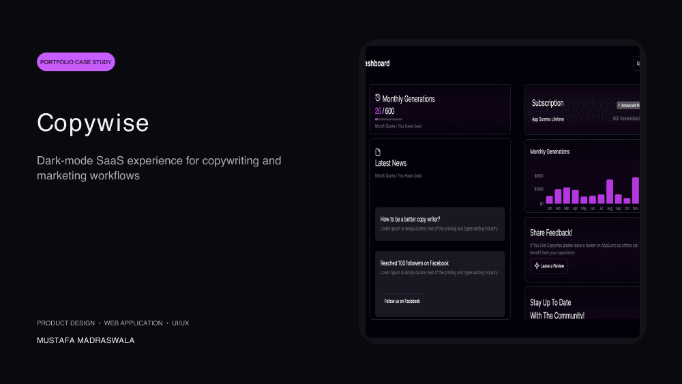Screen dimensions: 682x384
Task: Click the Subscription card title
Action: tap(548, 103)
